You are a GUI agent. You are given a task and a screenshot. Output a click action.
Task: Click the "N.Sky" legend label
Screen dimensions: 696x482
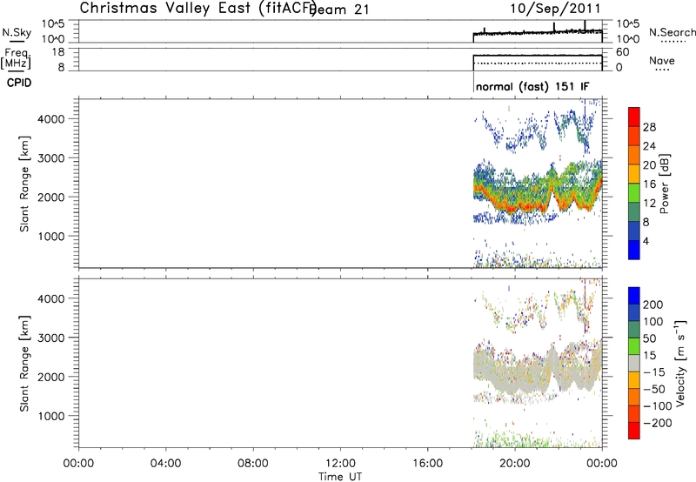coord(17,32)
